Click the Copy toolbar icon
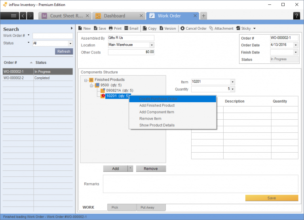Screen dimensions: 304x220 point(144,29)
